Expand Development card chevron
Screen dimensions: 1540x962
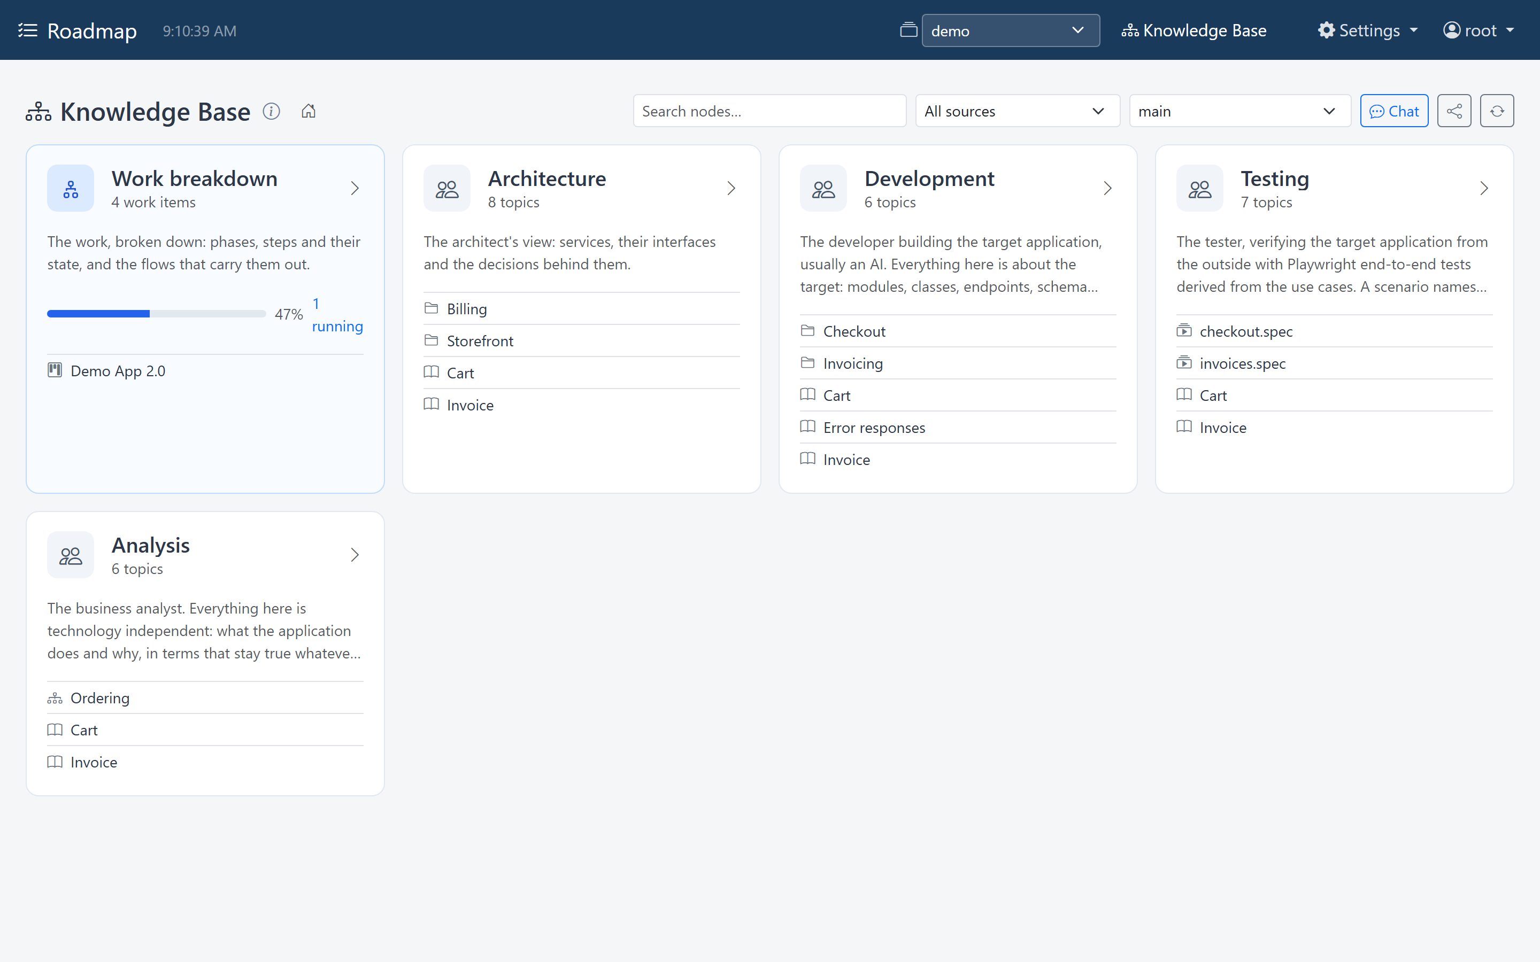(1108, 188)
